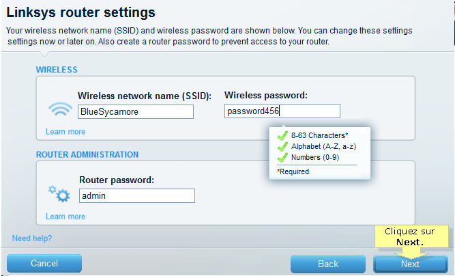Open the Need help? link
Viewport: 455px width, 276px height.
tap(32, 238)
